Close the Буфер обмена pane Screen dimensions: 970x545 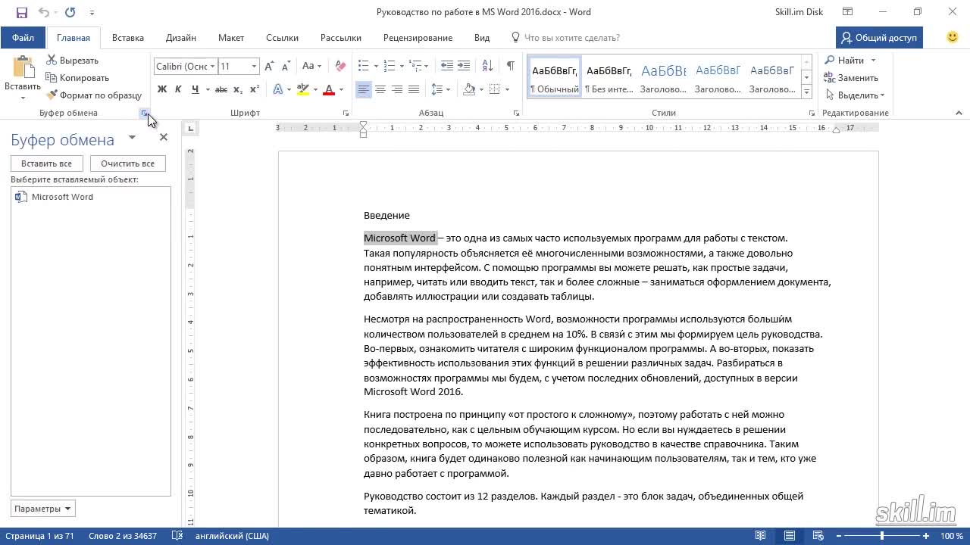click(163, 138)
